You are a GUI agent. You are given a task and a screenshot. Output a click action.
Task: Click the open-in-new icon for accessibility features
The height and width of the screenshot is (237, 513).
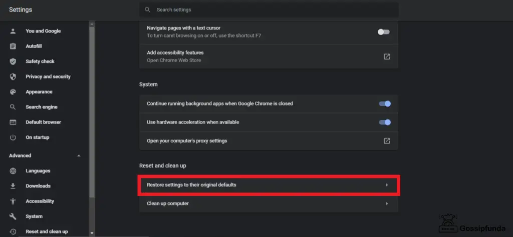387,56
